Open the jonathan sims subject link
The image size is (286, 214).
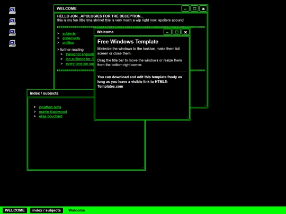tap(50, 107)
